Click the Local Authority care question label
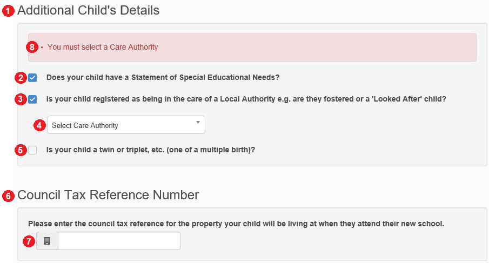This screenshot has width=489, height=263. (246, 99)
